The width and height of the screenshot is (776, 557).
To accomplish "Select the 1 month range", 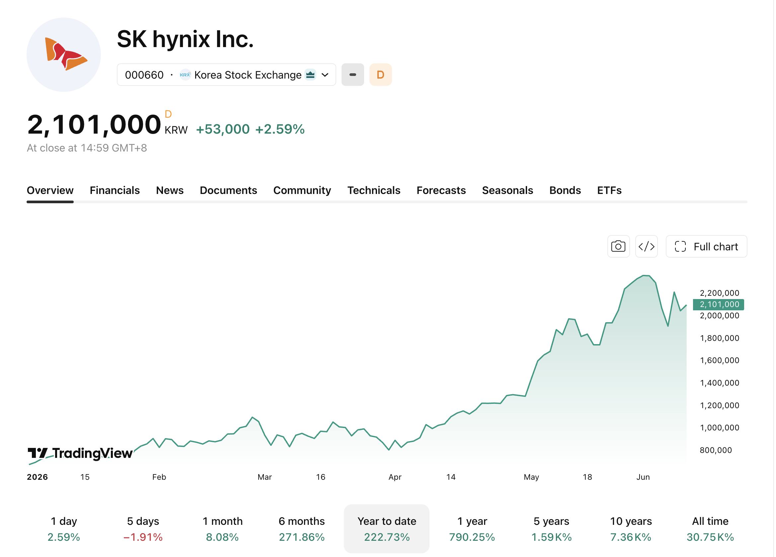I will point(222,528).
